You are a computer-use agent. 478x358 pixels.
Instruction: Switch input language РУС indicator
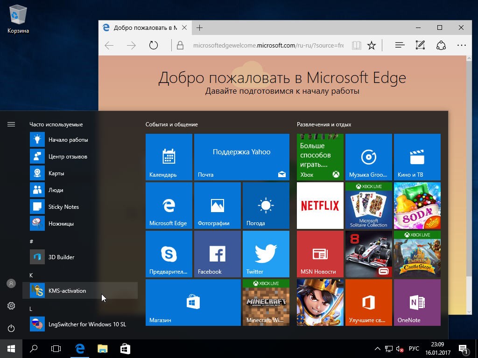pyautogui.click(x=414, y=349)
